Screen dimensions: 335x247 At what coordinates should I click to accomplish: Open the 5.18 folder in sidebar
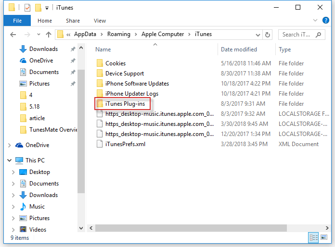pos(34,106)
